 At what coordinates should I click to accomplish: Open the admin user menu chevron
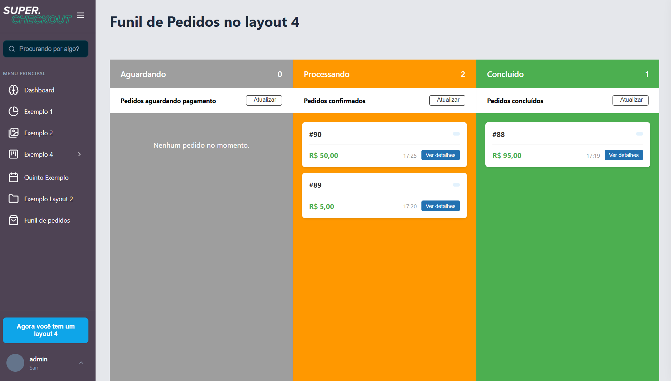point(81,363)
